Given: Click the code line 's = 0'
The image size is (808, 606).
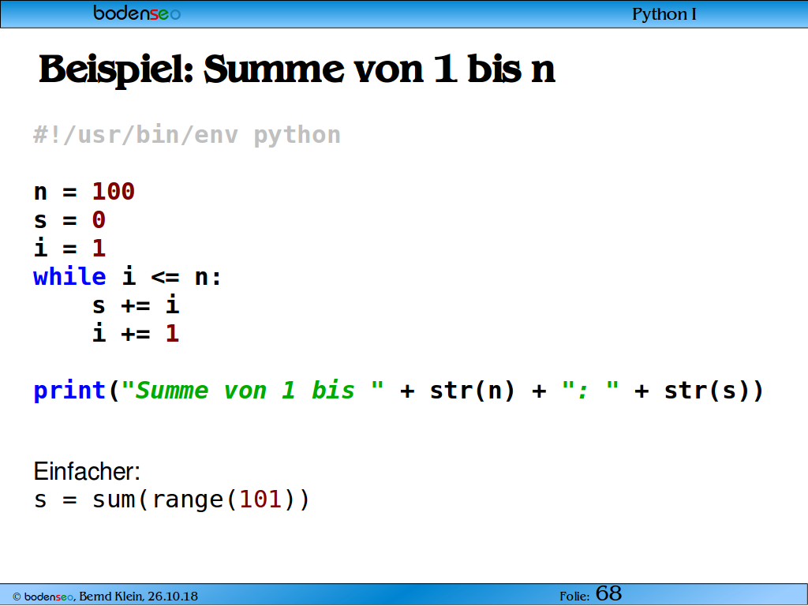Looking at the screenshot, I should (69, 220).
